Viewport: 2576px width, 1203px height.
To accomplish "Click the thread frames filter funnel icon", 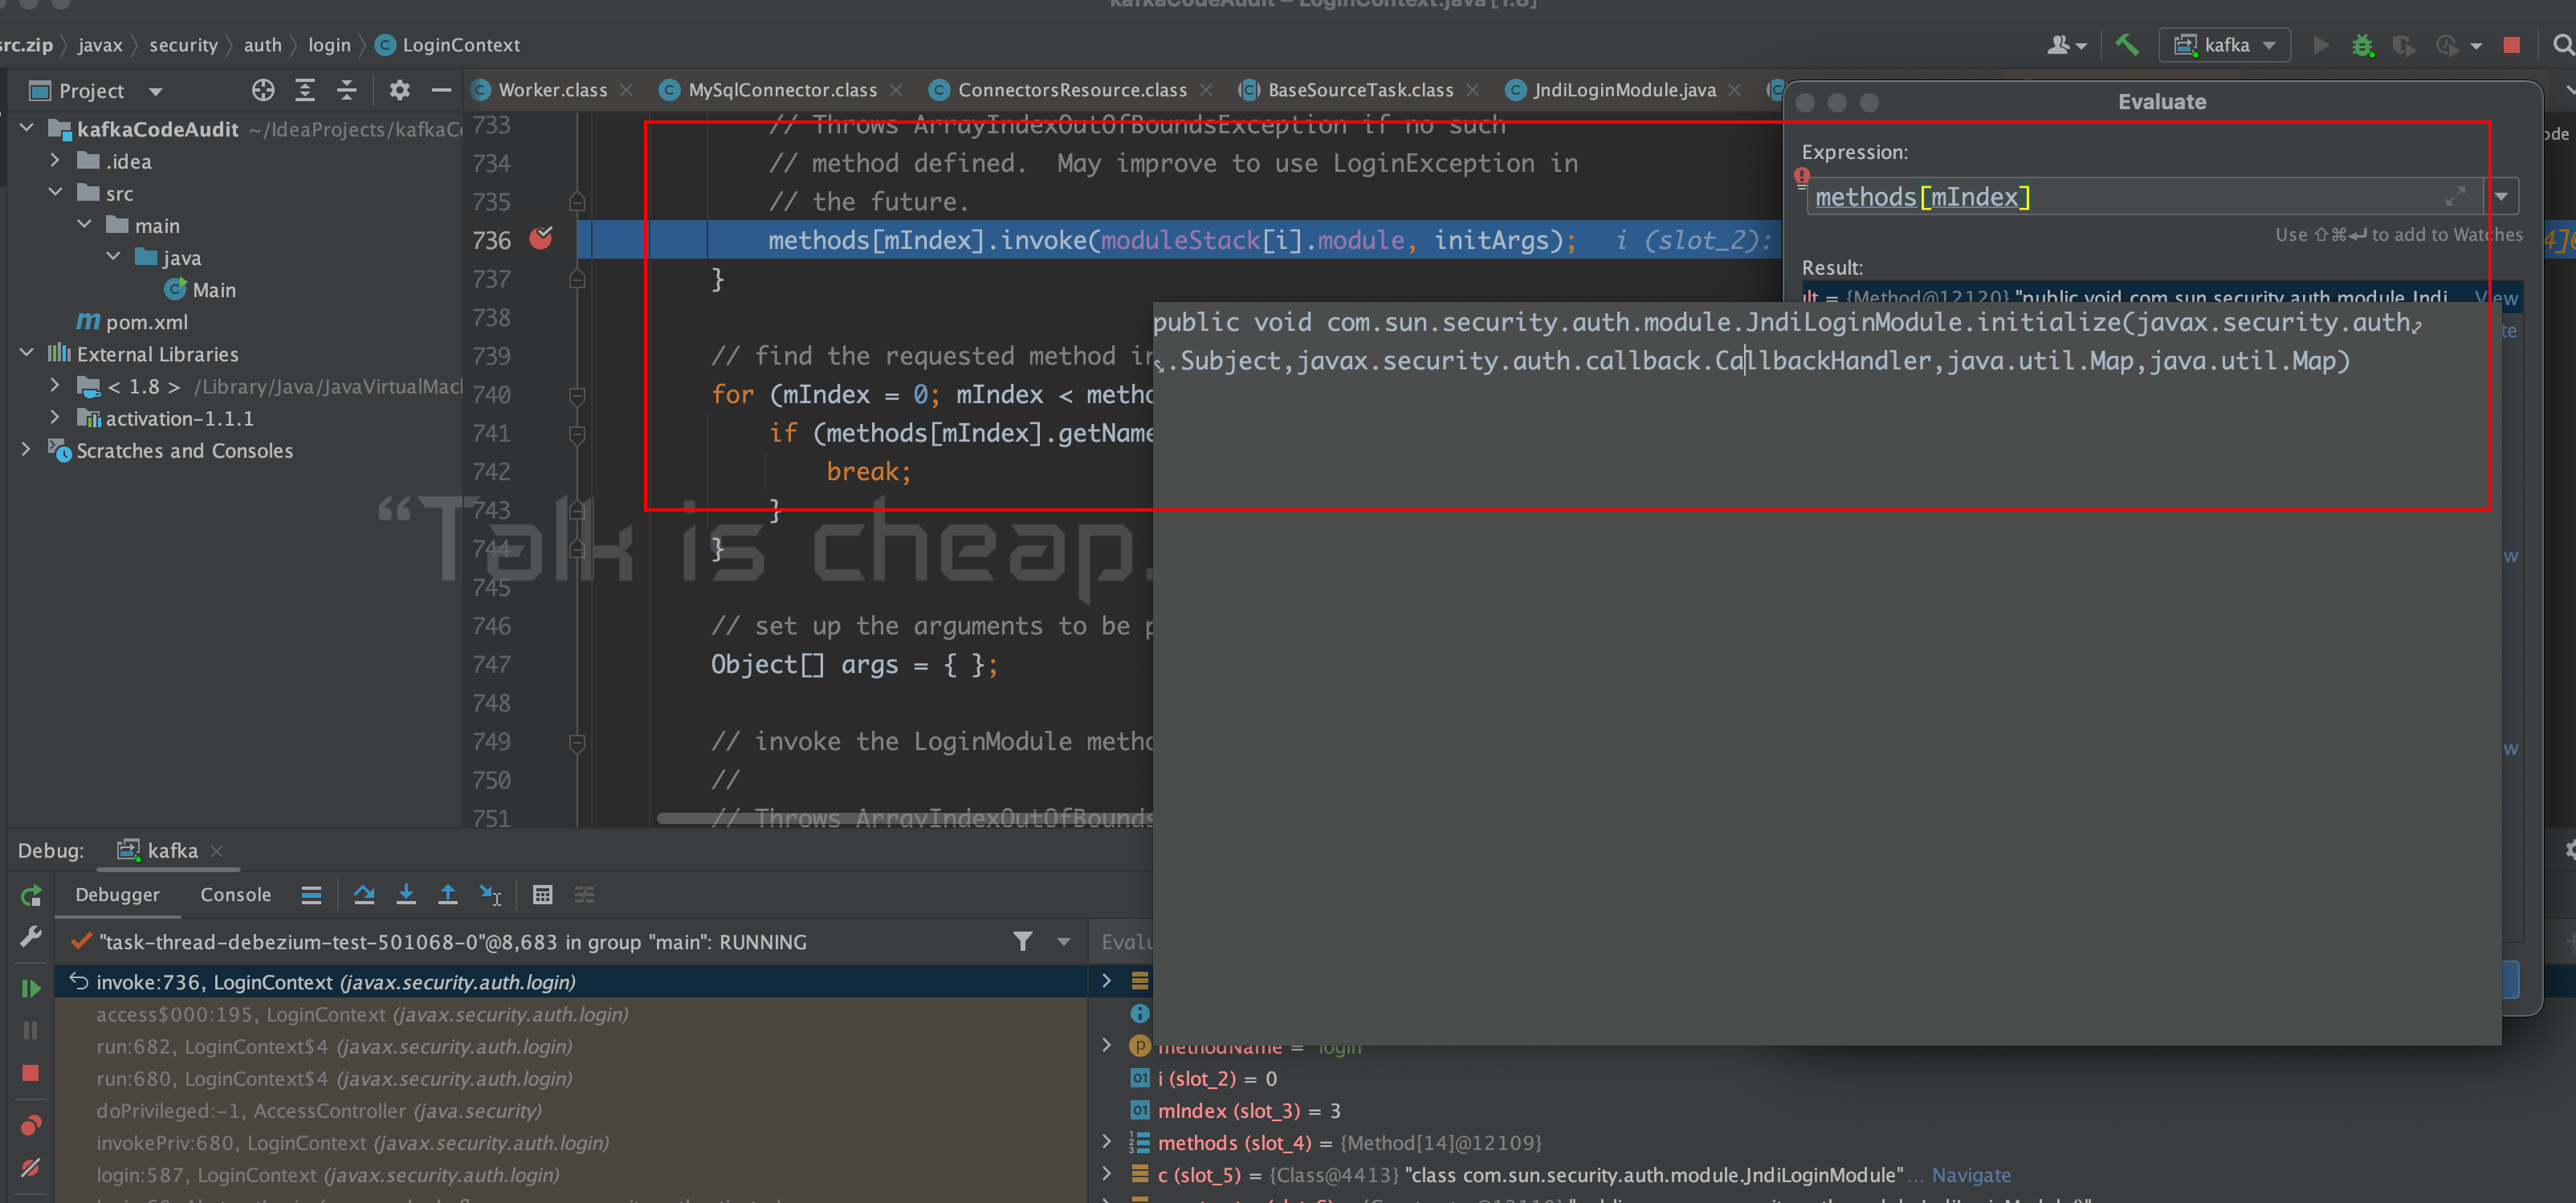I will [1022, 942].
